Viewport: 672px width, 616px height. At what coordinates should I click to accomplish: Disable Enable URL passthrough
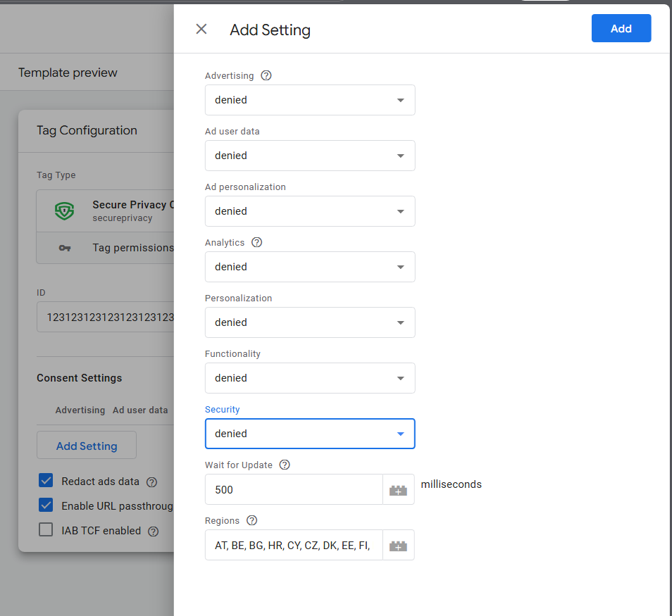click(46, 505)
